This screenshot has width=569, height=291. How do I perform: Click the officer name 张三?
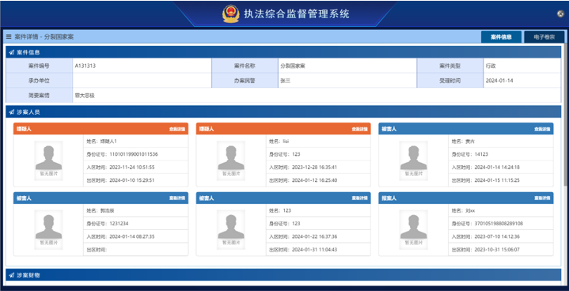tap(285, 81)
